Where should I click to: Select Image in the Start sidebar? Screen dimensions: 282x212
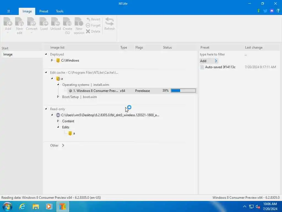tap(22, 54)
